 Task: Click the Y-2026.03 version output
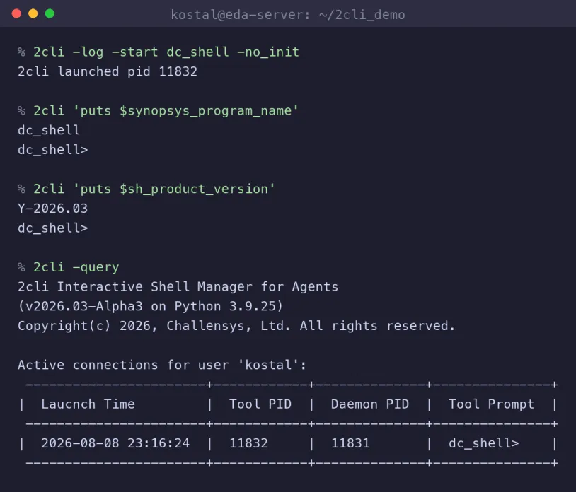click(53, 209)
